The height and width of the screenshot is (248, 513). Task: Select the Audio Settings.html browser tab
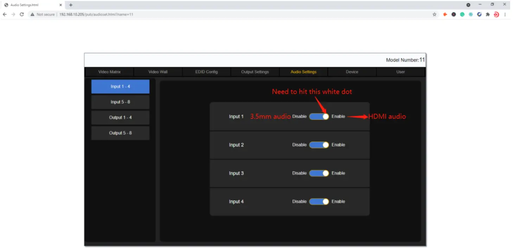32,5
